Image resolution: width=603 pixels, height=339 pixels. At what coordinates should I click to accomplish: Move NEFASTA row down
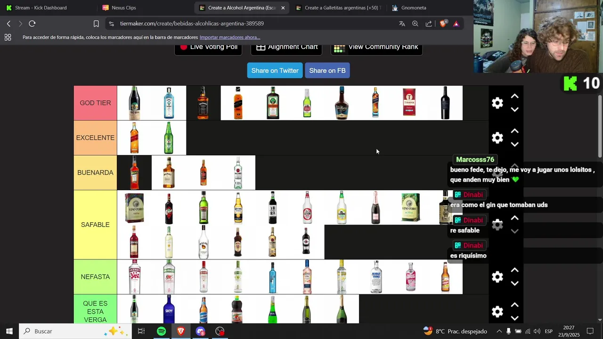point(515,283)
